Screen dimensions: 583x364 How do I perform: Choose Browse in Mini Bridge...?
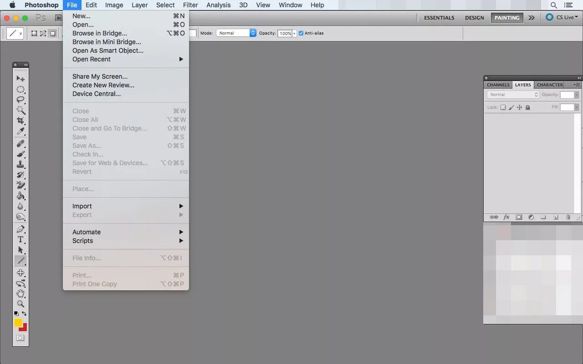click(x=126, y=42)
